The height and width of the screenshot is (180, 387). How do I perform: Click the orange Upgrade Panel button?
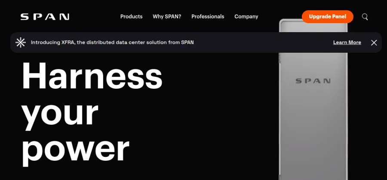tap(328, 17)
